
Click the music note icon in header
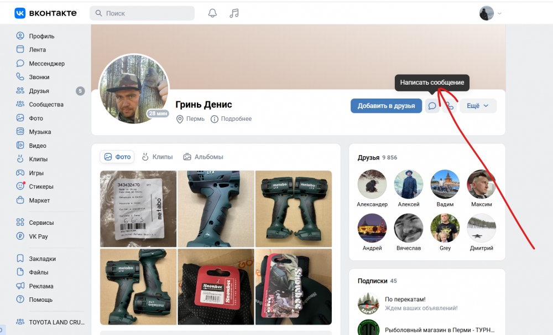tap(234, 13)
